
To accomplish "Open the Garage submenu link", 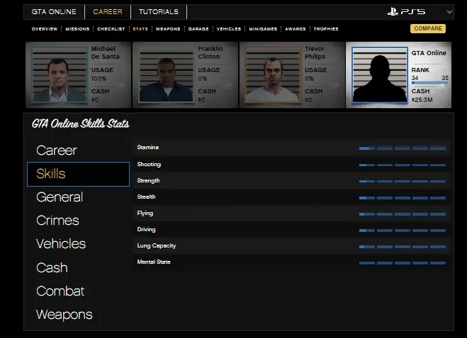I will 198,29.
